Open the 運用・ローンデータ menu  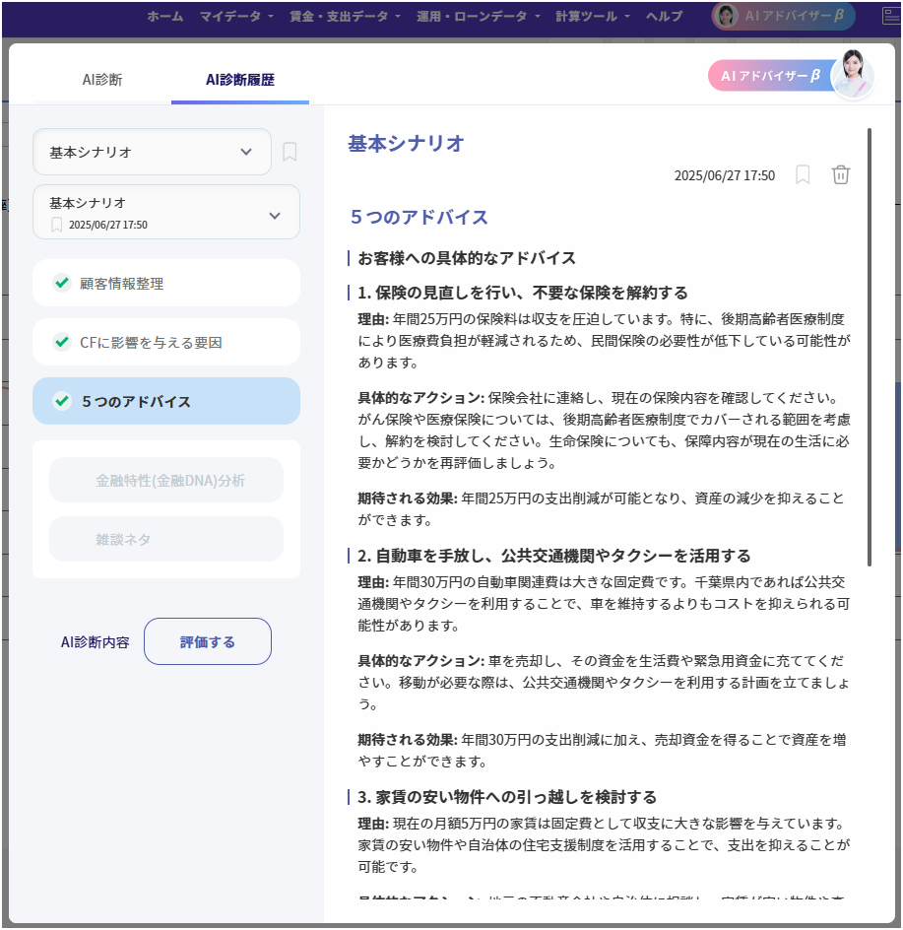pyautogui.click(x=478, y=17)
